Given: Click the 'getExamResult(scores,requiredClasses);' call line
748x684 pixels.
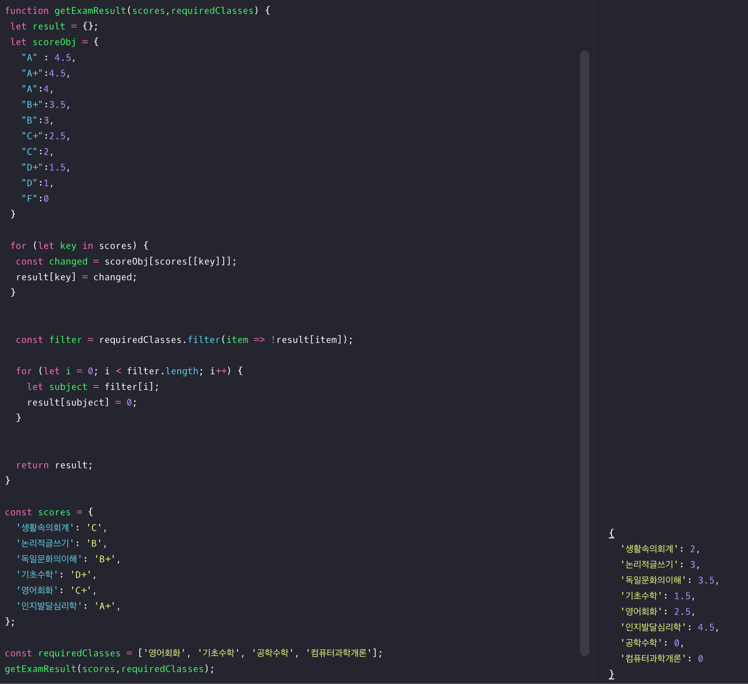Looking at the screenshot, I should pyautogui.click(x=110, y=669).
